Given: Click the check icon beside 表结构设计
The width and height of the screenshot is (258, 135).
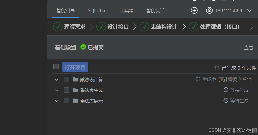Looking at the screenshot, I should [144, 27].
